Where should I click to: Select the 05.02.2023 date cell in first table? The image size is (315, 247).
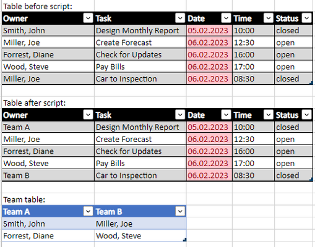(x=209, y=30)
